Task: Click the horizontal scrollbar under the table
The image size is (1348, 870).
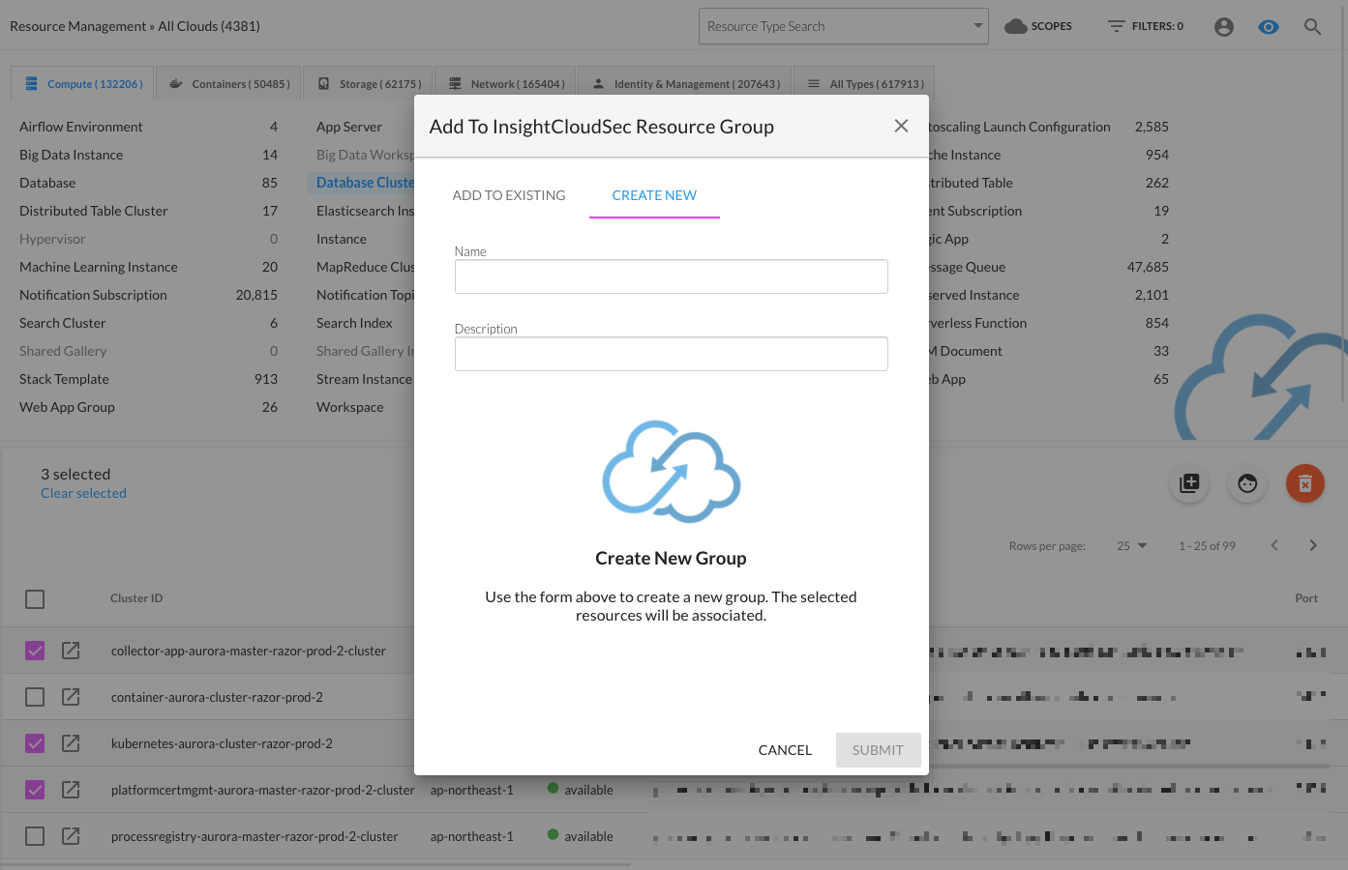Action: tap(317, 865)
